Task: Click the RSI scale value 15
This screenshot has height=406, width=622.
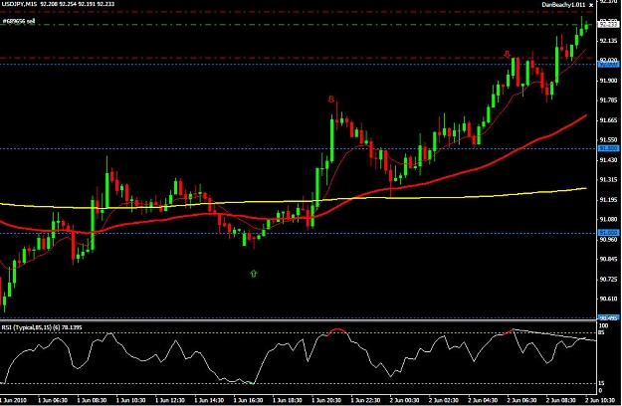Action: tap(601, 383)
